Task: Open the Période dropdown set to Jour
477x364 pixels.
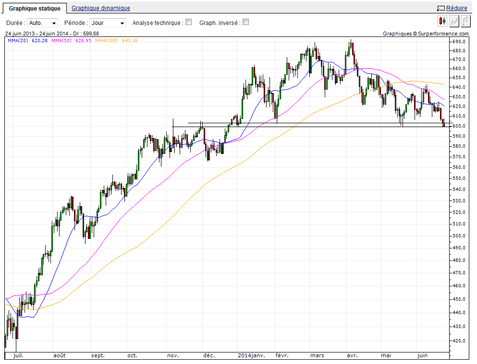Action: [108, 23]
